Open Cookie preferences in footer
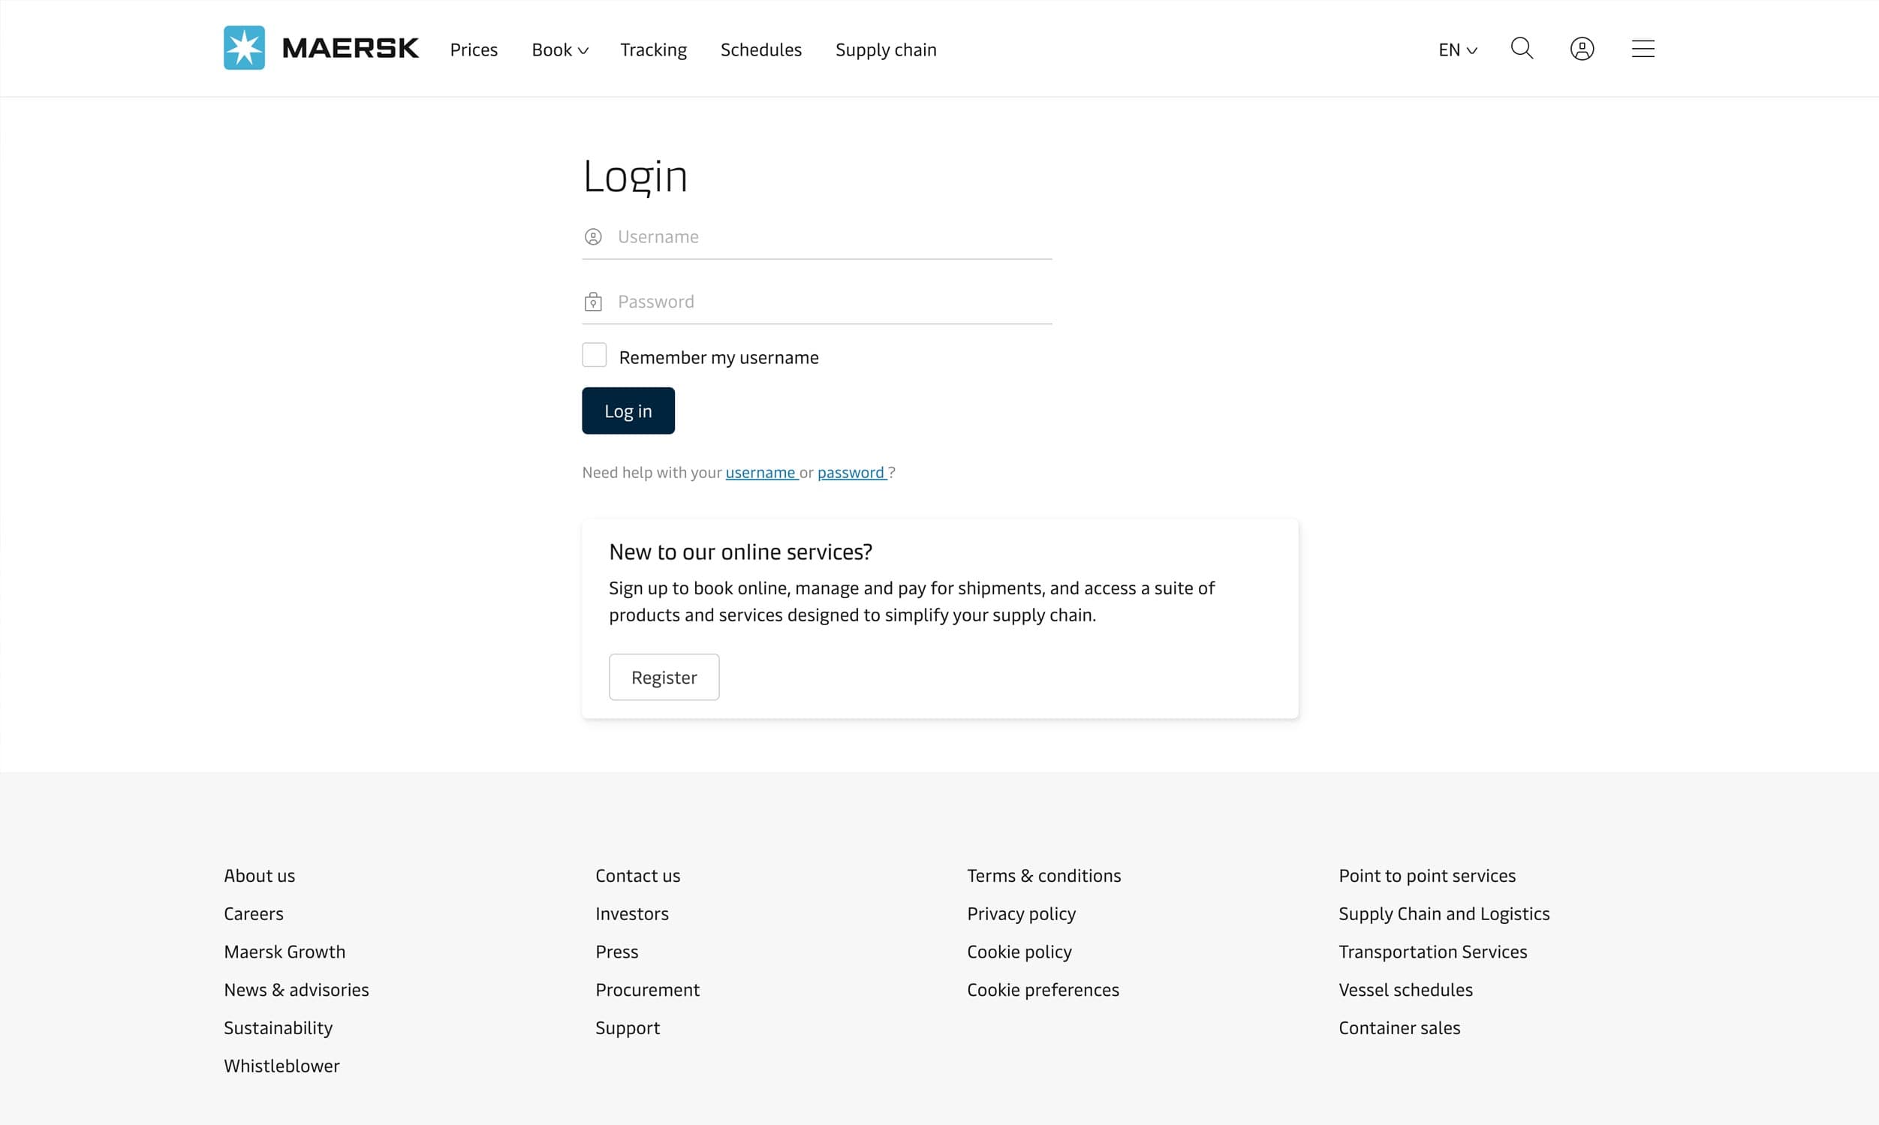This screenshot has height=1125, width=1879. pyautogui.click(x=1043, y=990)
